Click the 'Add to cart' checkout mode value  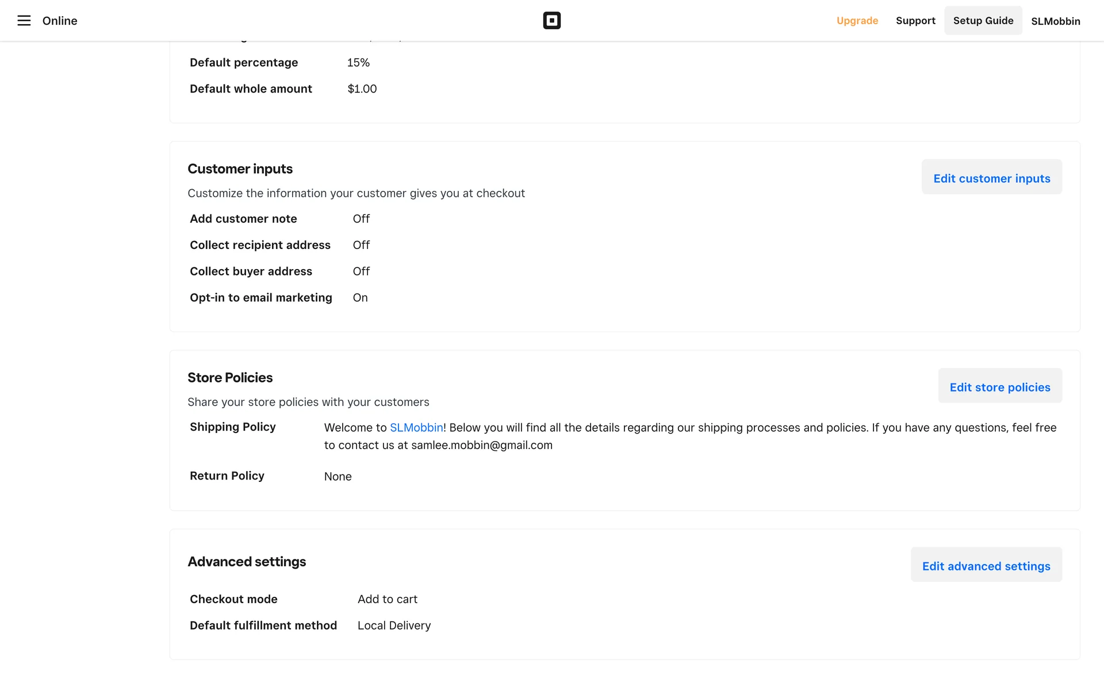point(388,599)
